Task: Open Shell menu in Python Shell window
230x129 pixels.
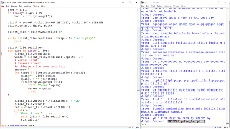Action: pos(153,6)
